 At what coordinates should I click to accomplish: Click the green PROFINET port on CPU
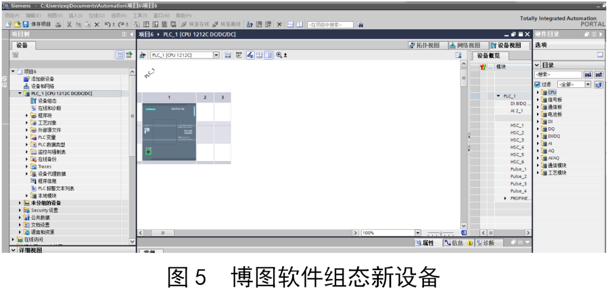click(x=149, y=153)
